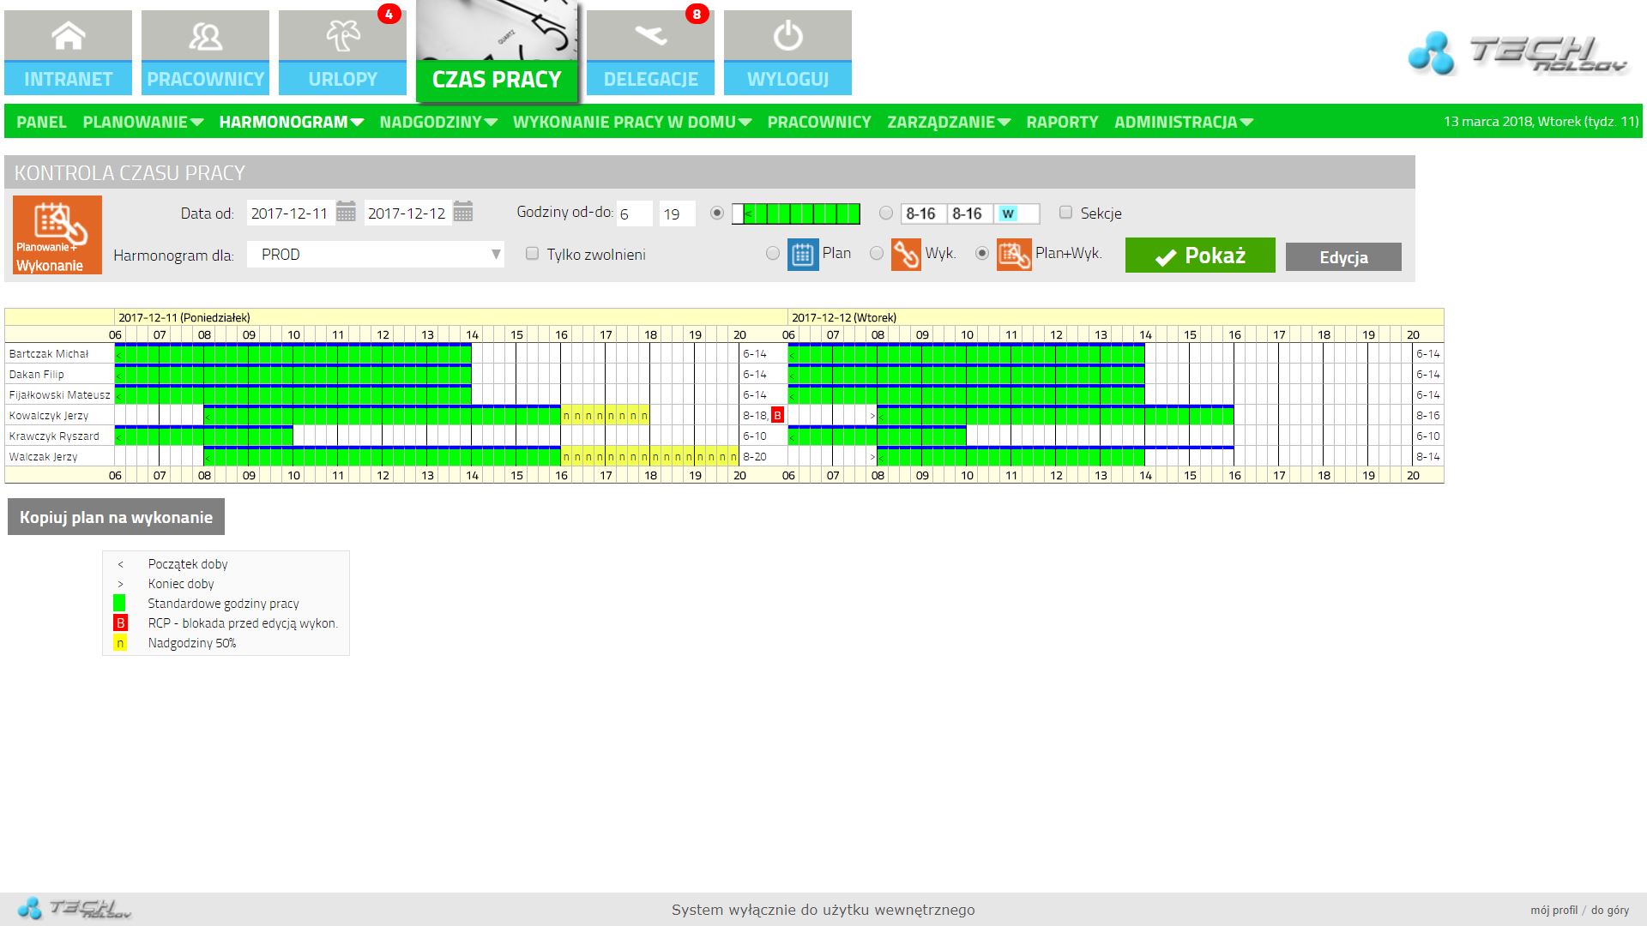Open the Raporty menu item
The width and height of the screenshot is (1647, 926).
(1062, 122)
